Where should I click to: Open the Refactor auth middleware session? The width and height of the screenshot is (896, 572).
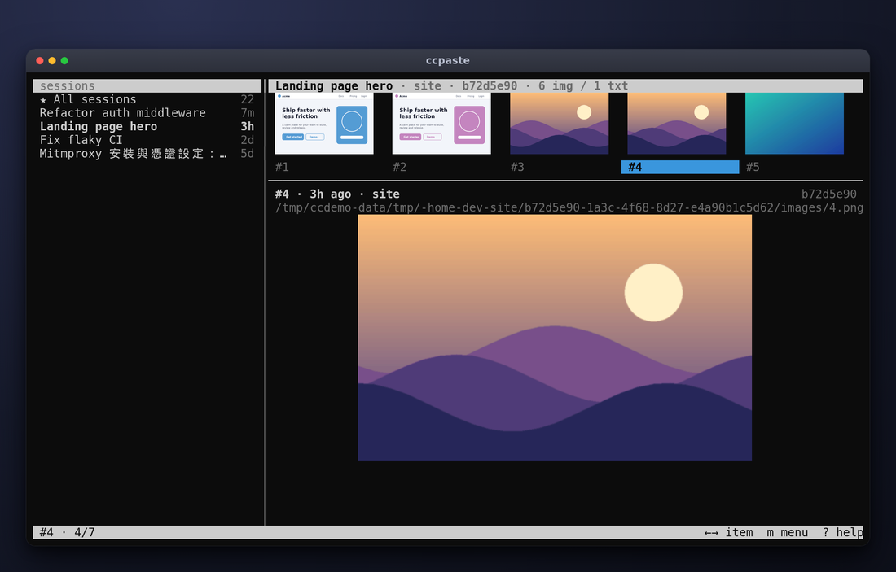click(x=147, y=113)
